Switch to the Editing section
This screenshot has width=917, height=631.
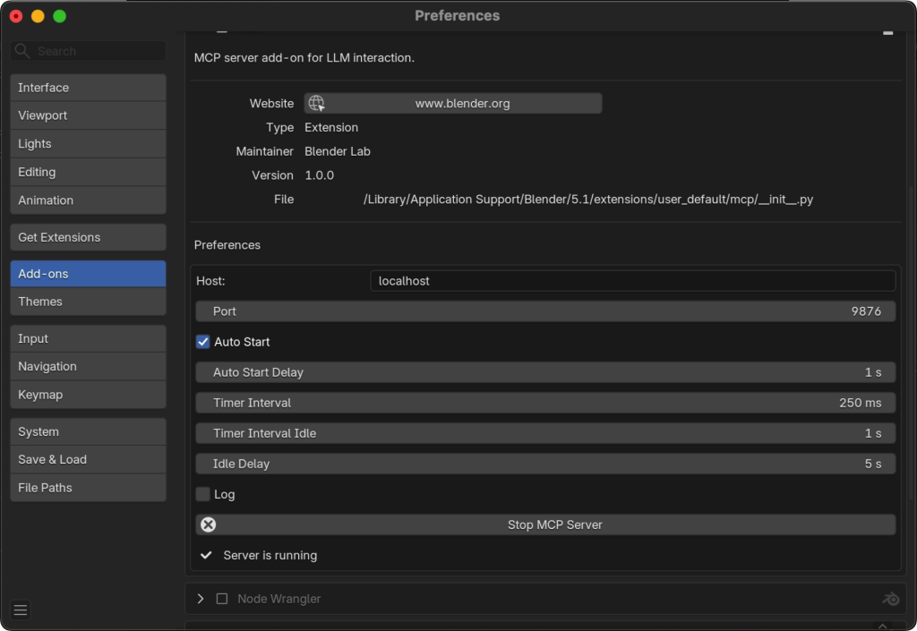[89, 172]
